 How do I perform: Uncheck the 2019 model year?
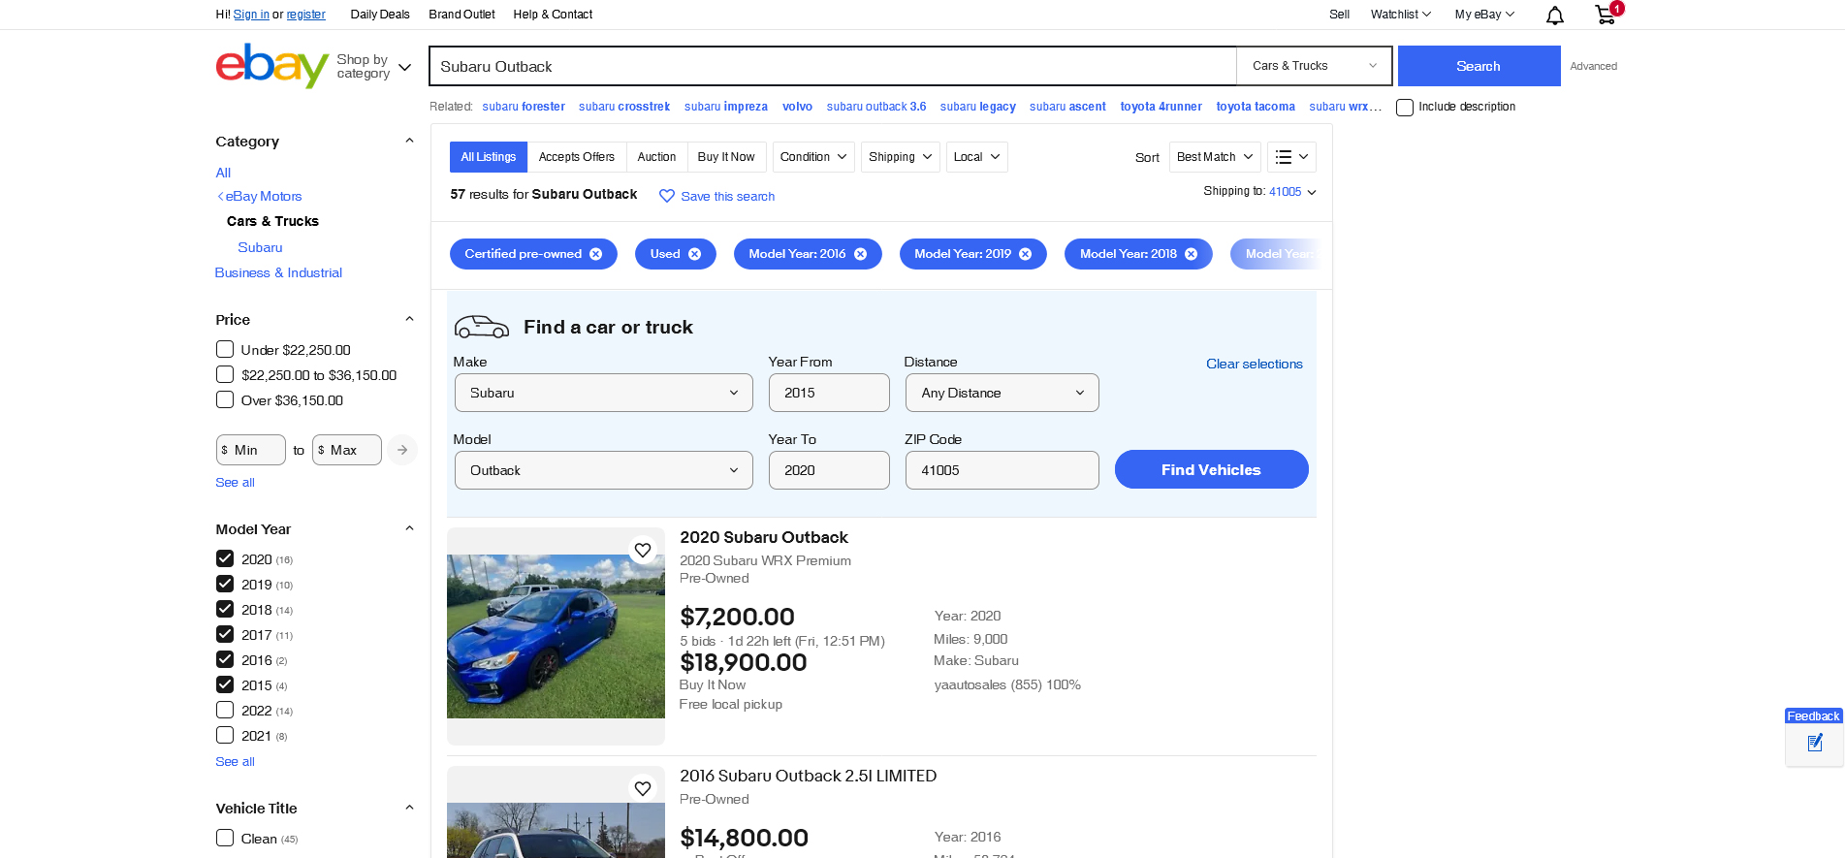225,584
